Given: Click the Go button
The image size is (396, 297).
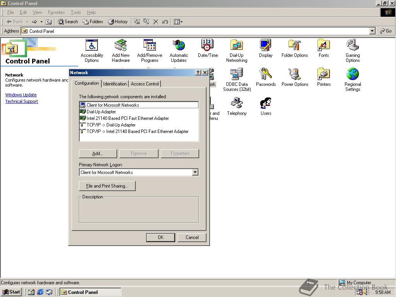Looking at the screenshot, I should 386,31.
